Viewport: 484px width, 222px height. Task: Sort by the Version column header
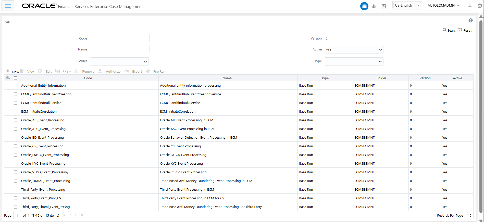pos(425,78)
